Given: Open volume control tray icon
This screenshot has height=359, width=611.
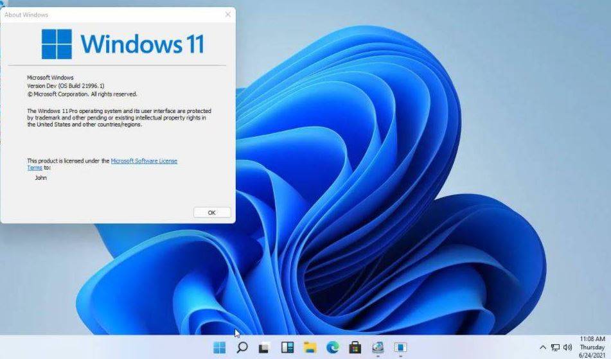Looking at the screenshot, I should pyautogui.click(x=568, y=347).
